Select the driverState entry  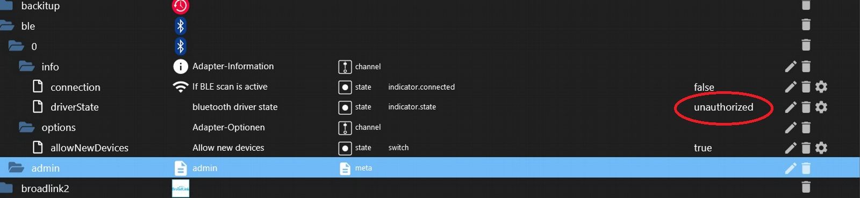(x=74, y=107)
